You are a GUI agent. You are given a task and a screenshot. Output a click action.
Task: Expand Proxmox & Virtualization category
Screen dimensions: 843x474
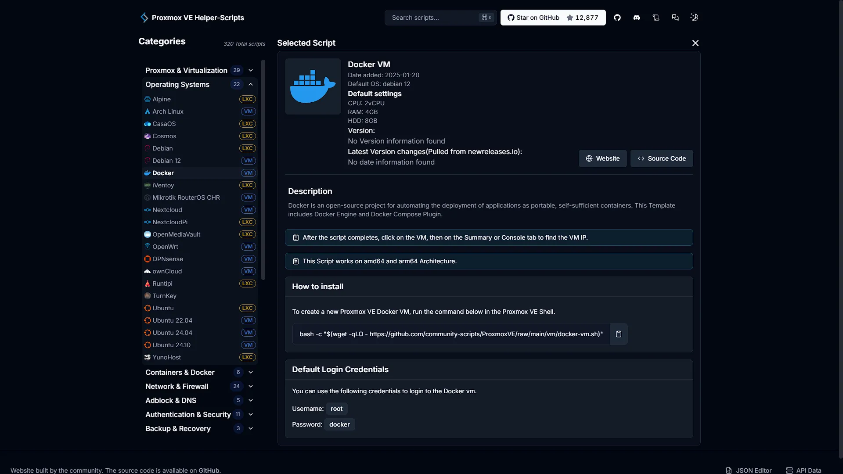click(200, 70)
